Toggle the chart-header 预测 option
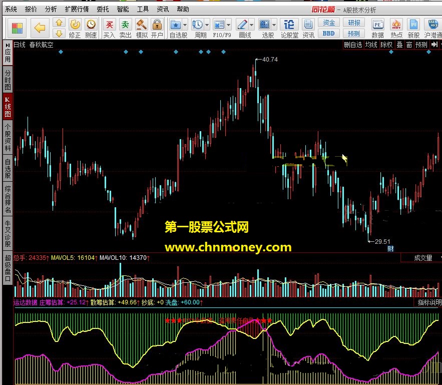The width and height of the screenshot is (442, 385). [421, 45]
